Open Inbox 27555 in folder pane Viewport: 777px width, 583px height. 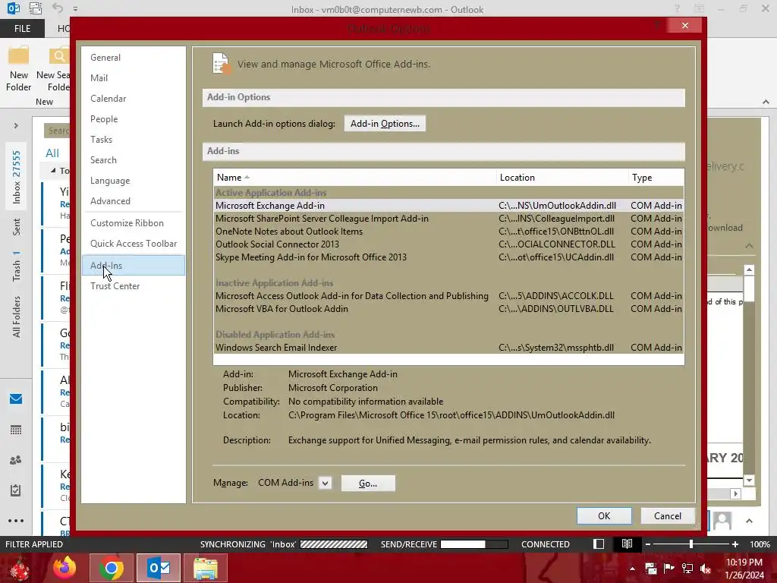tap(17, 177)
